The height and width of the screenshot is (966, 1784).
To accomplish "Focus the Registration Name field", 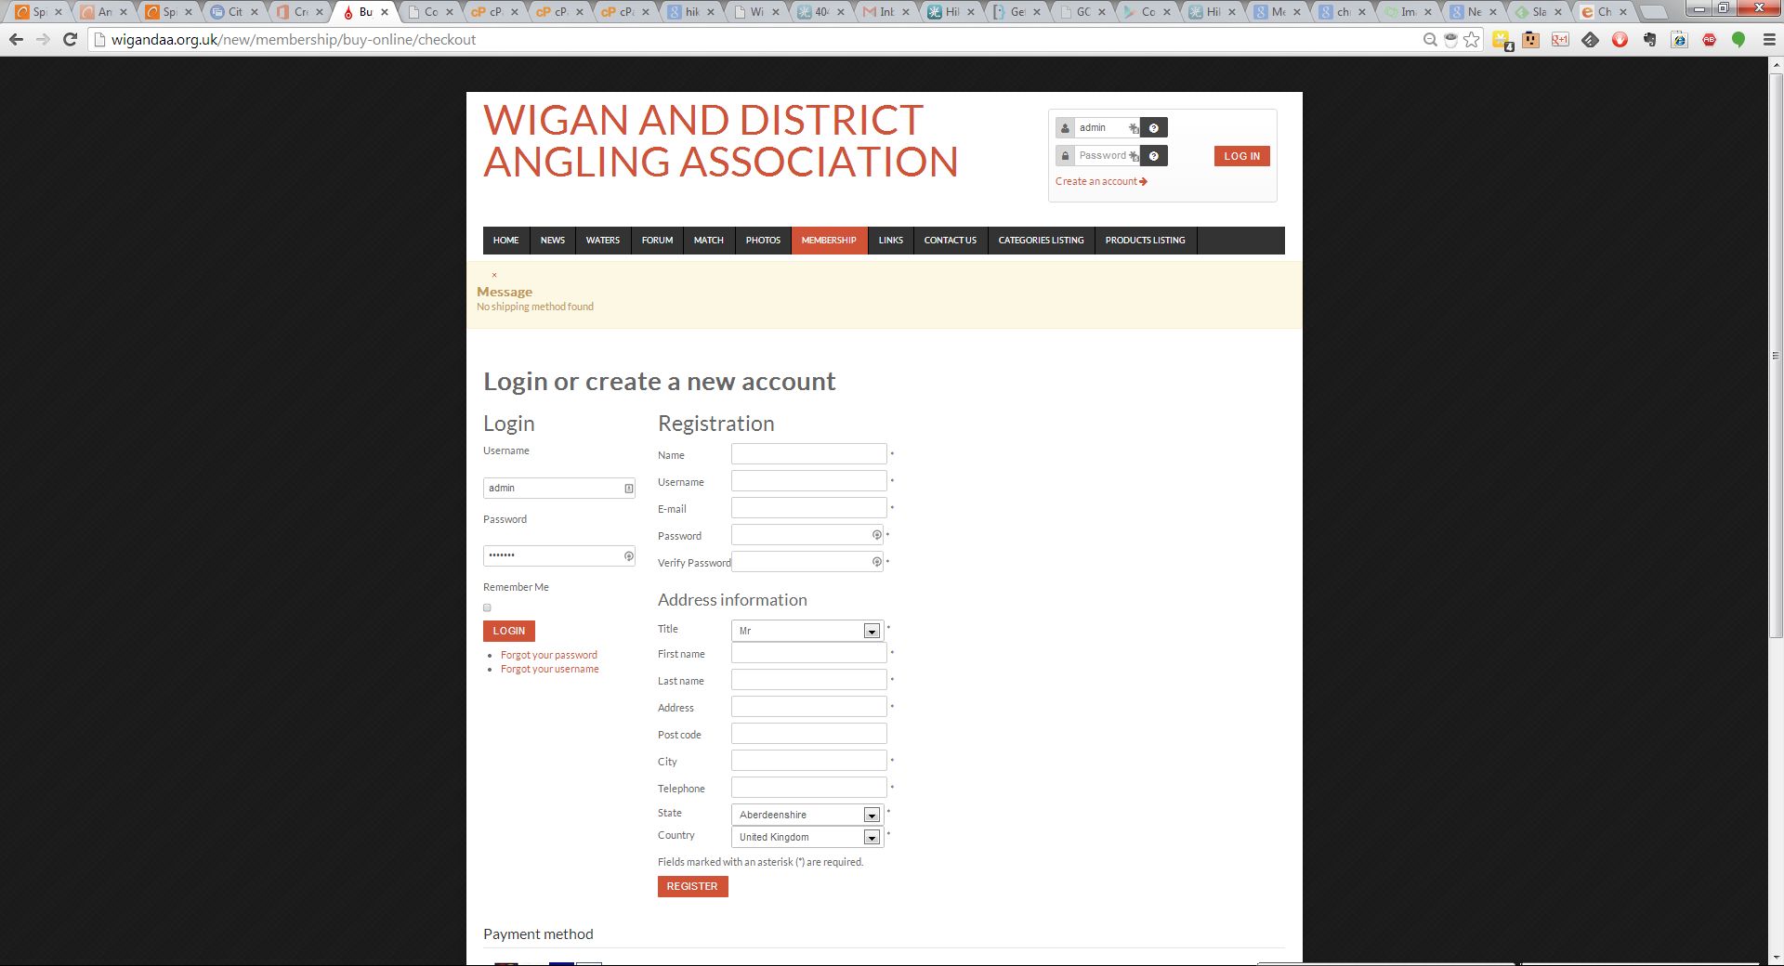I will coord(809,454).
